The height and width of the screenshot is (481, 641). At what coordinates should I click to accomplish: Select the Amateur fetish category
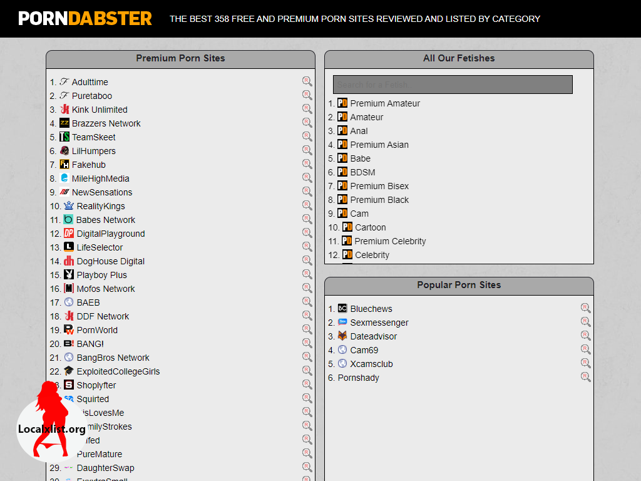(367, 117)
